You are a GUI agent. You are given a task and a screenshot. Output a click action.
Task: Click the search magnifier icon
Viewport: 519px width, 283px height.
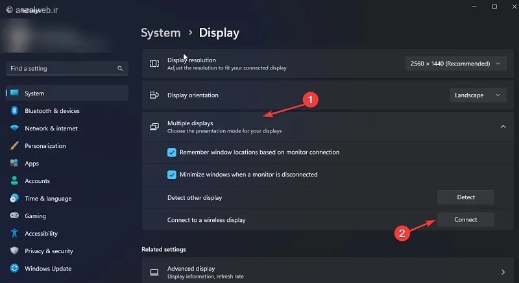(x=120, y=69)
